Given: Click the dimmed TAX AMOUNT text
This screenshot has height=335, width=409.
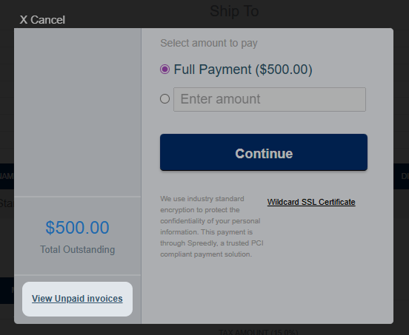Looking at the screenshot, I should pos(259,332).
